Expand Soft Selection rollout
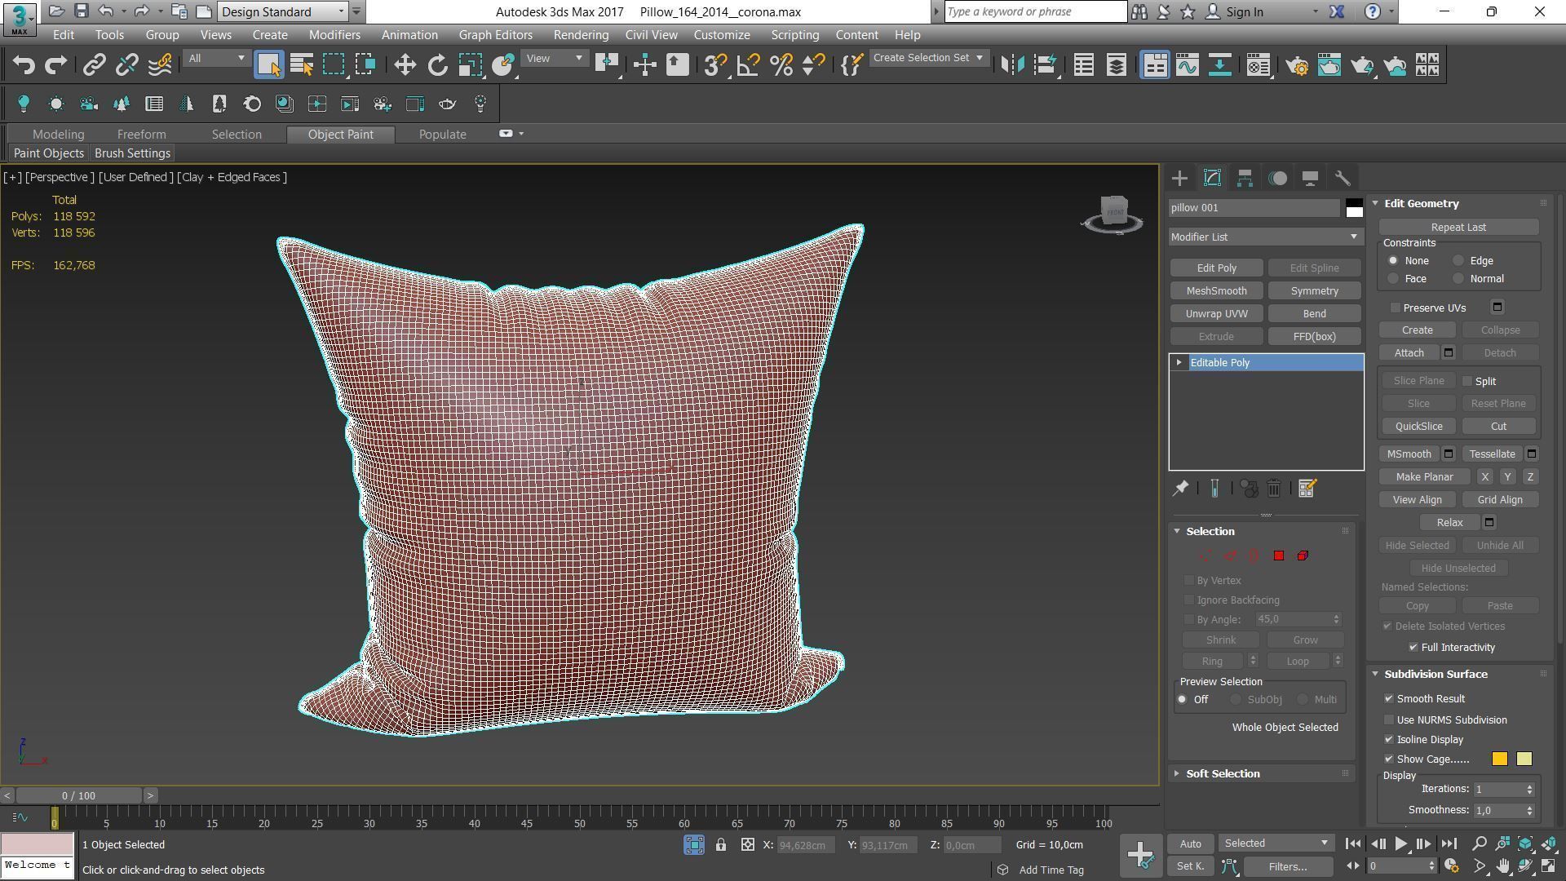This screenshot has height=881, width=1566. pyautogui.click(x=1176, y=774)
